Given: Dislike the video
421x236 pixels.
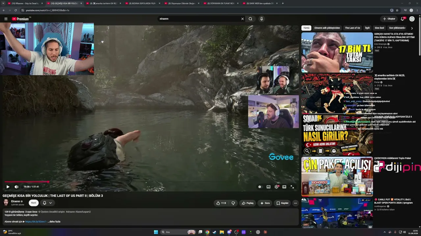Looking at the screenshot, I should coord(233,203).
